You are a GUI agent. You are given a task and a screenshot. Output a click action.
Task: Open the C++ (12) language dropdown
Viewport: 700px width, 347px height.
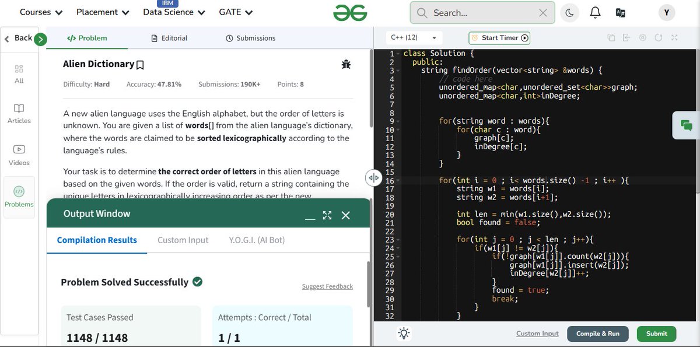coord(414,37)
